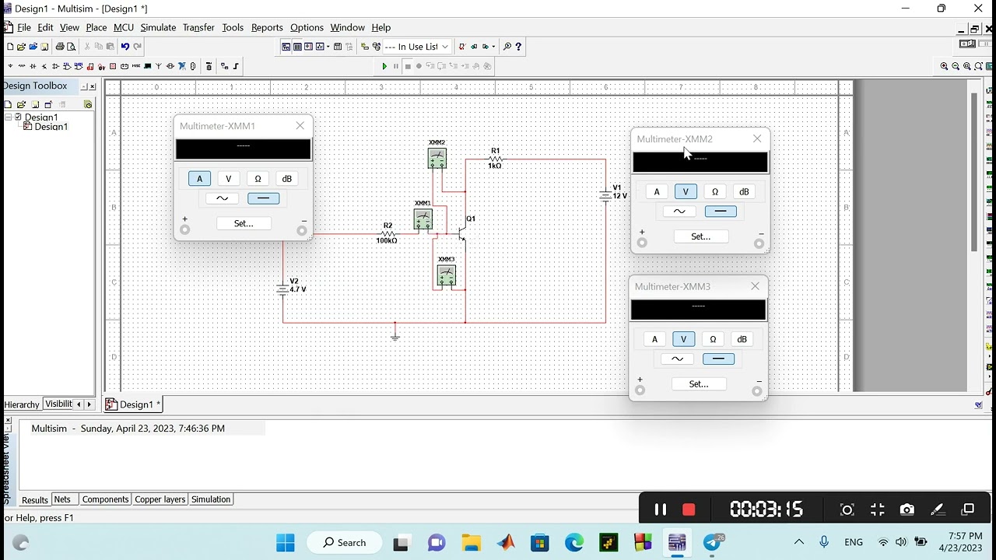Image resolution: width=996 pixels, height=560 pixels.
Task: Close the Multimeter-XMM1 panel
Action: (300, 126)
